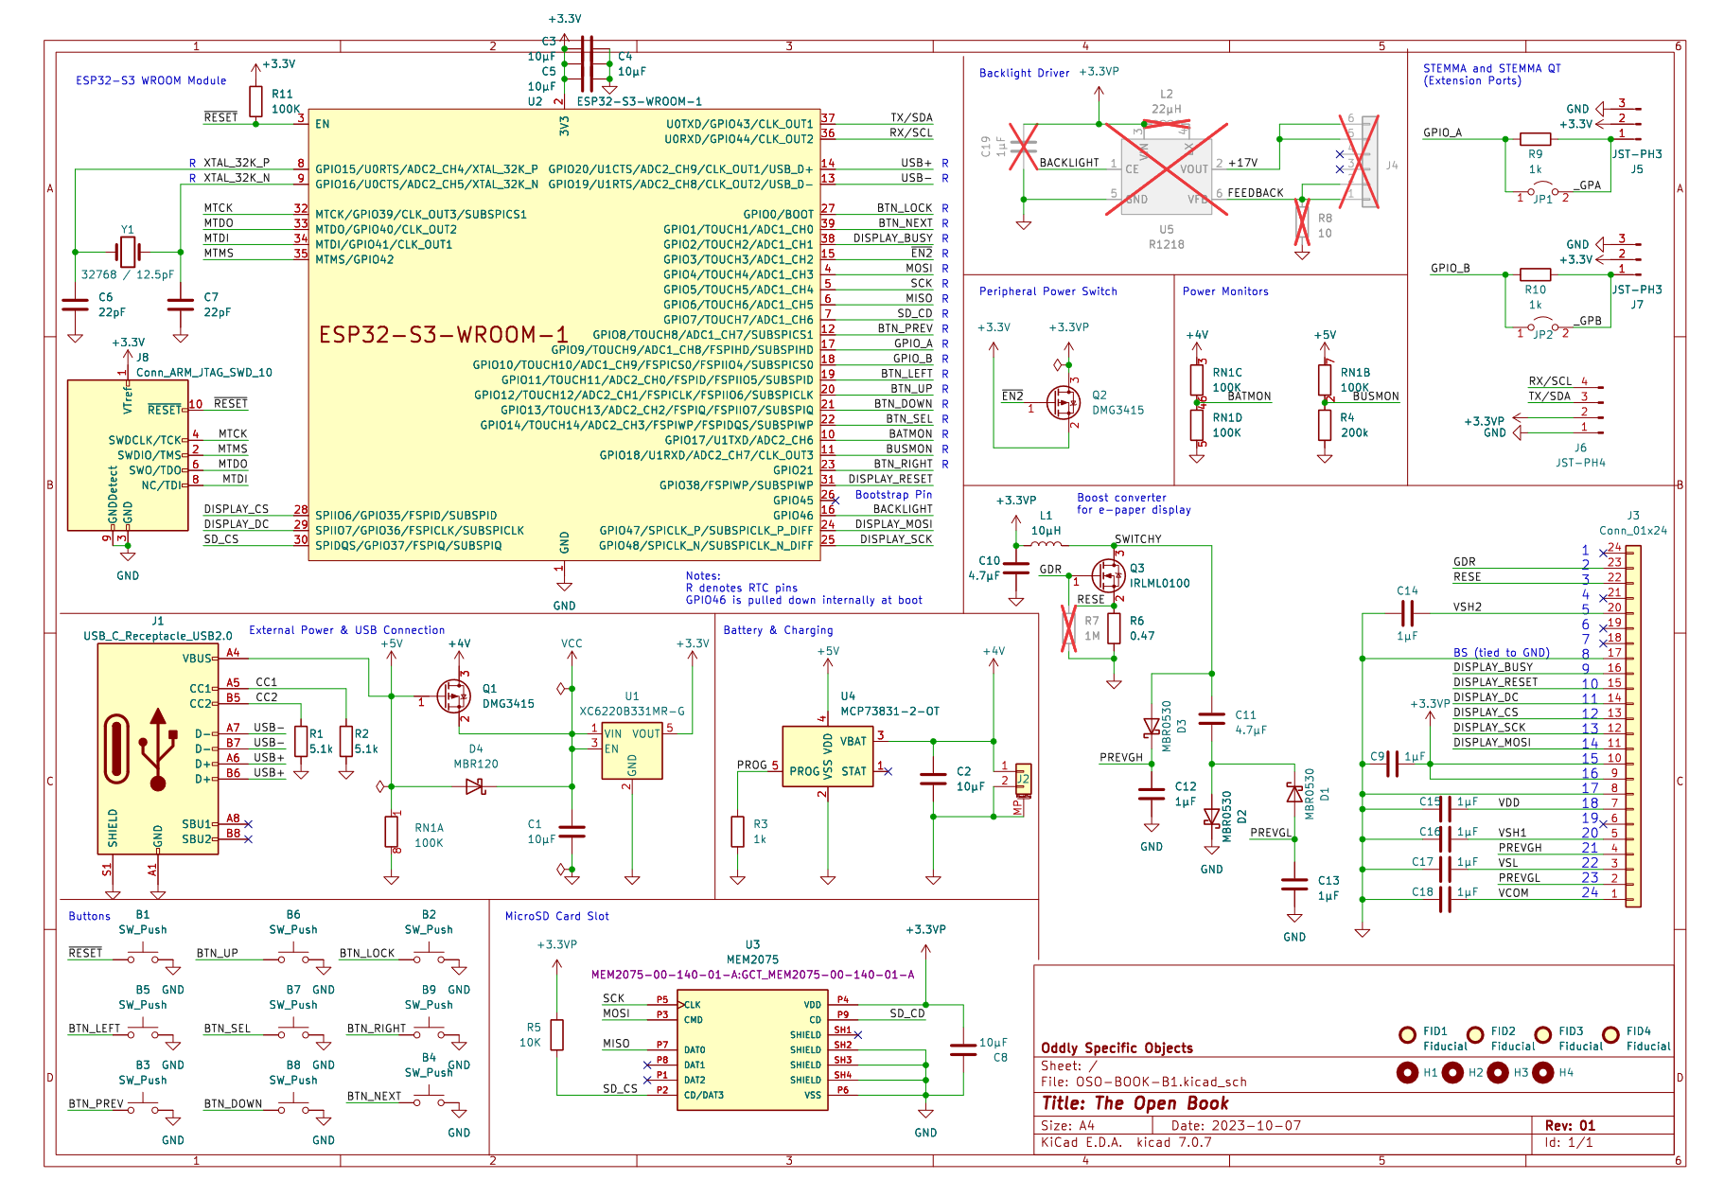1724x1197 pixels.
Task: Select the C2 10µF capacitor symbol
Action: pos(933,780)
